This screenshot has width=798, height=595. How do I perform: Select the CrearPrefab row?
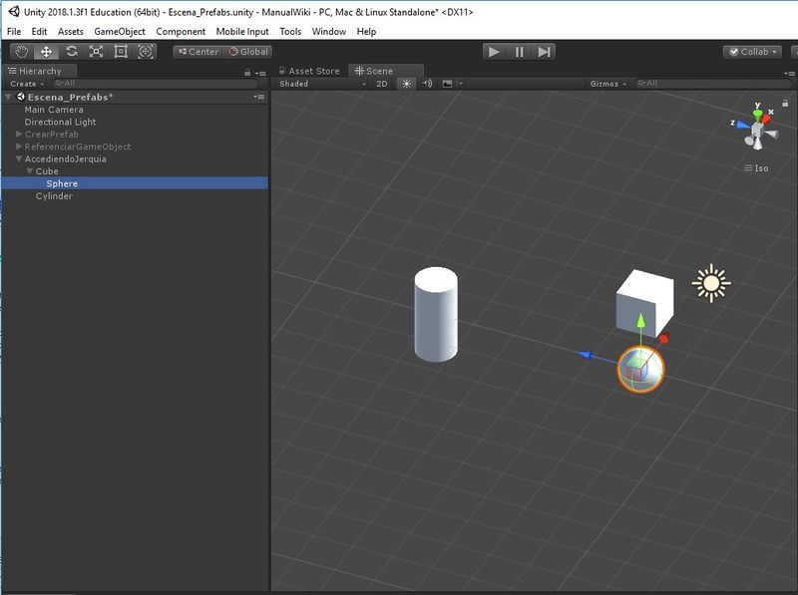click(135, 135)
